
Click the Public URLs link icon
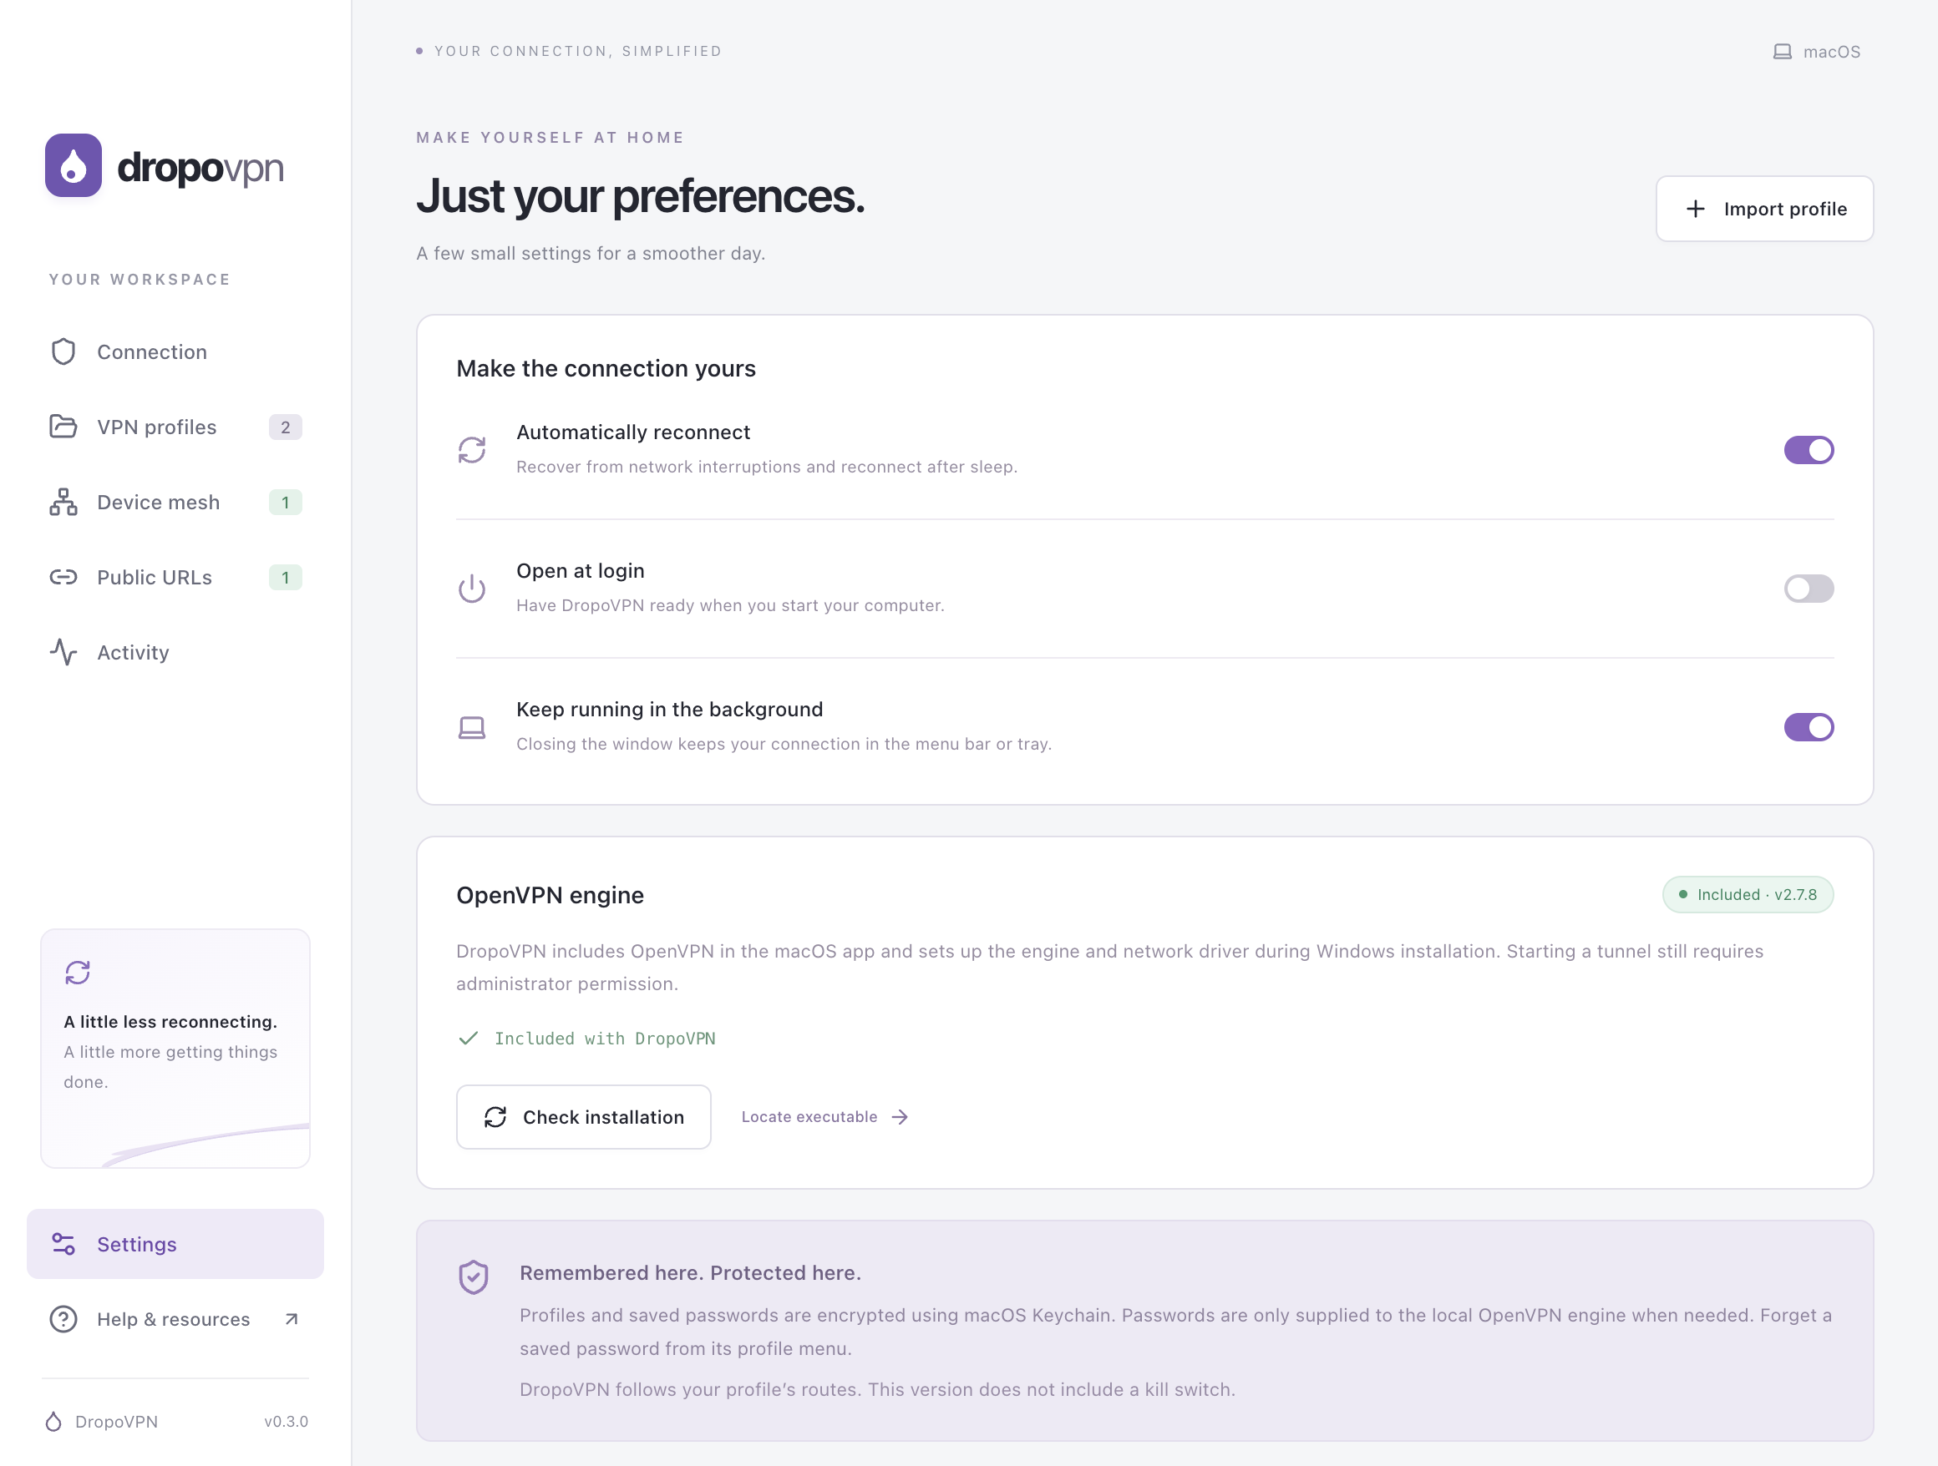coord(63,577)
